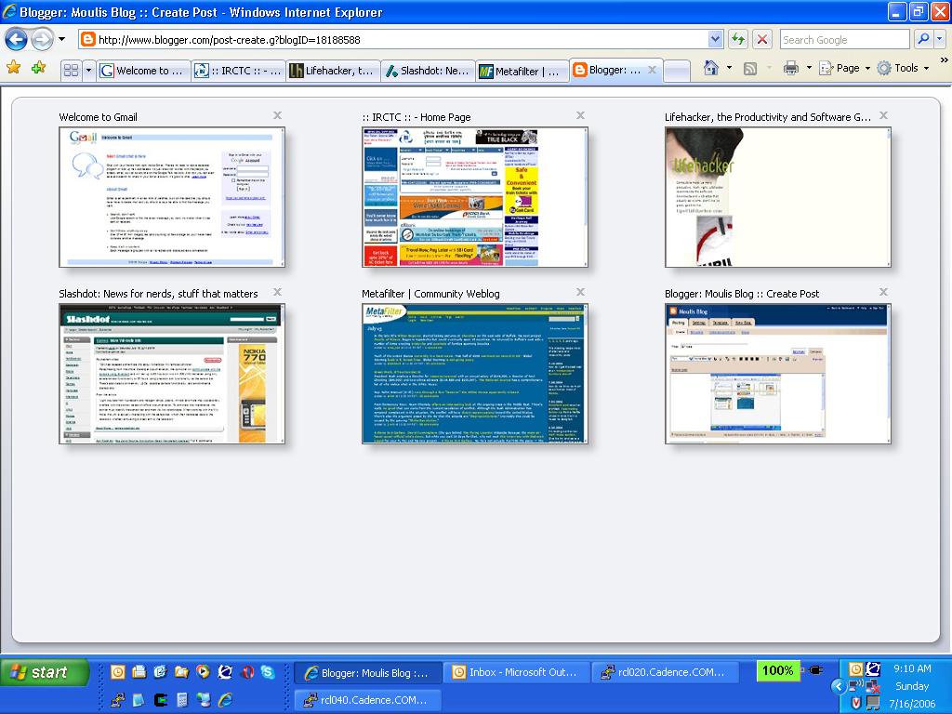Click the 100% battery indicator

pos(778,671)
